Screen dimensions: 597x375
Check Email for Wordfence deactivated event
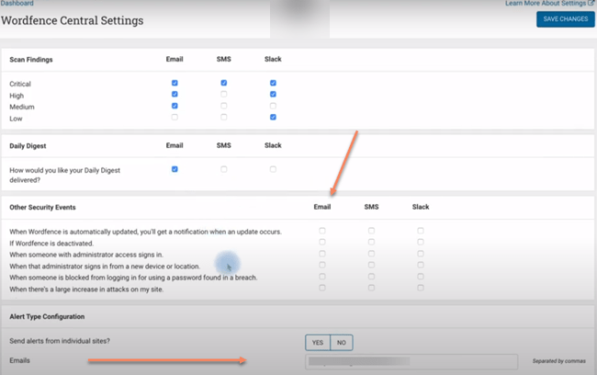[322, 242]
